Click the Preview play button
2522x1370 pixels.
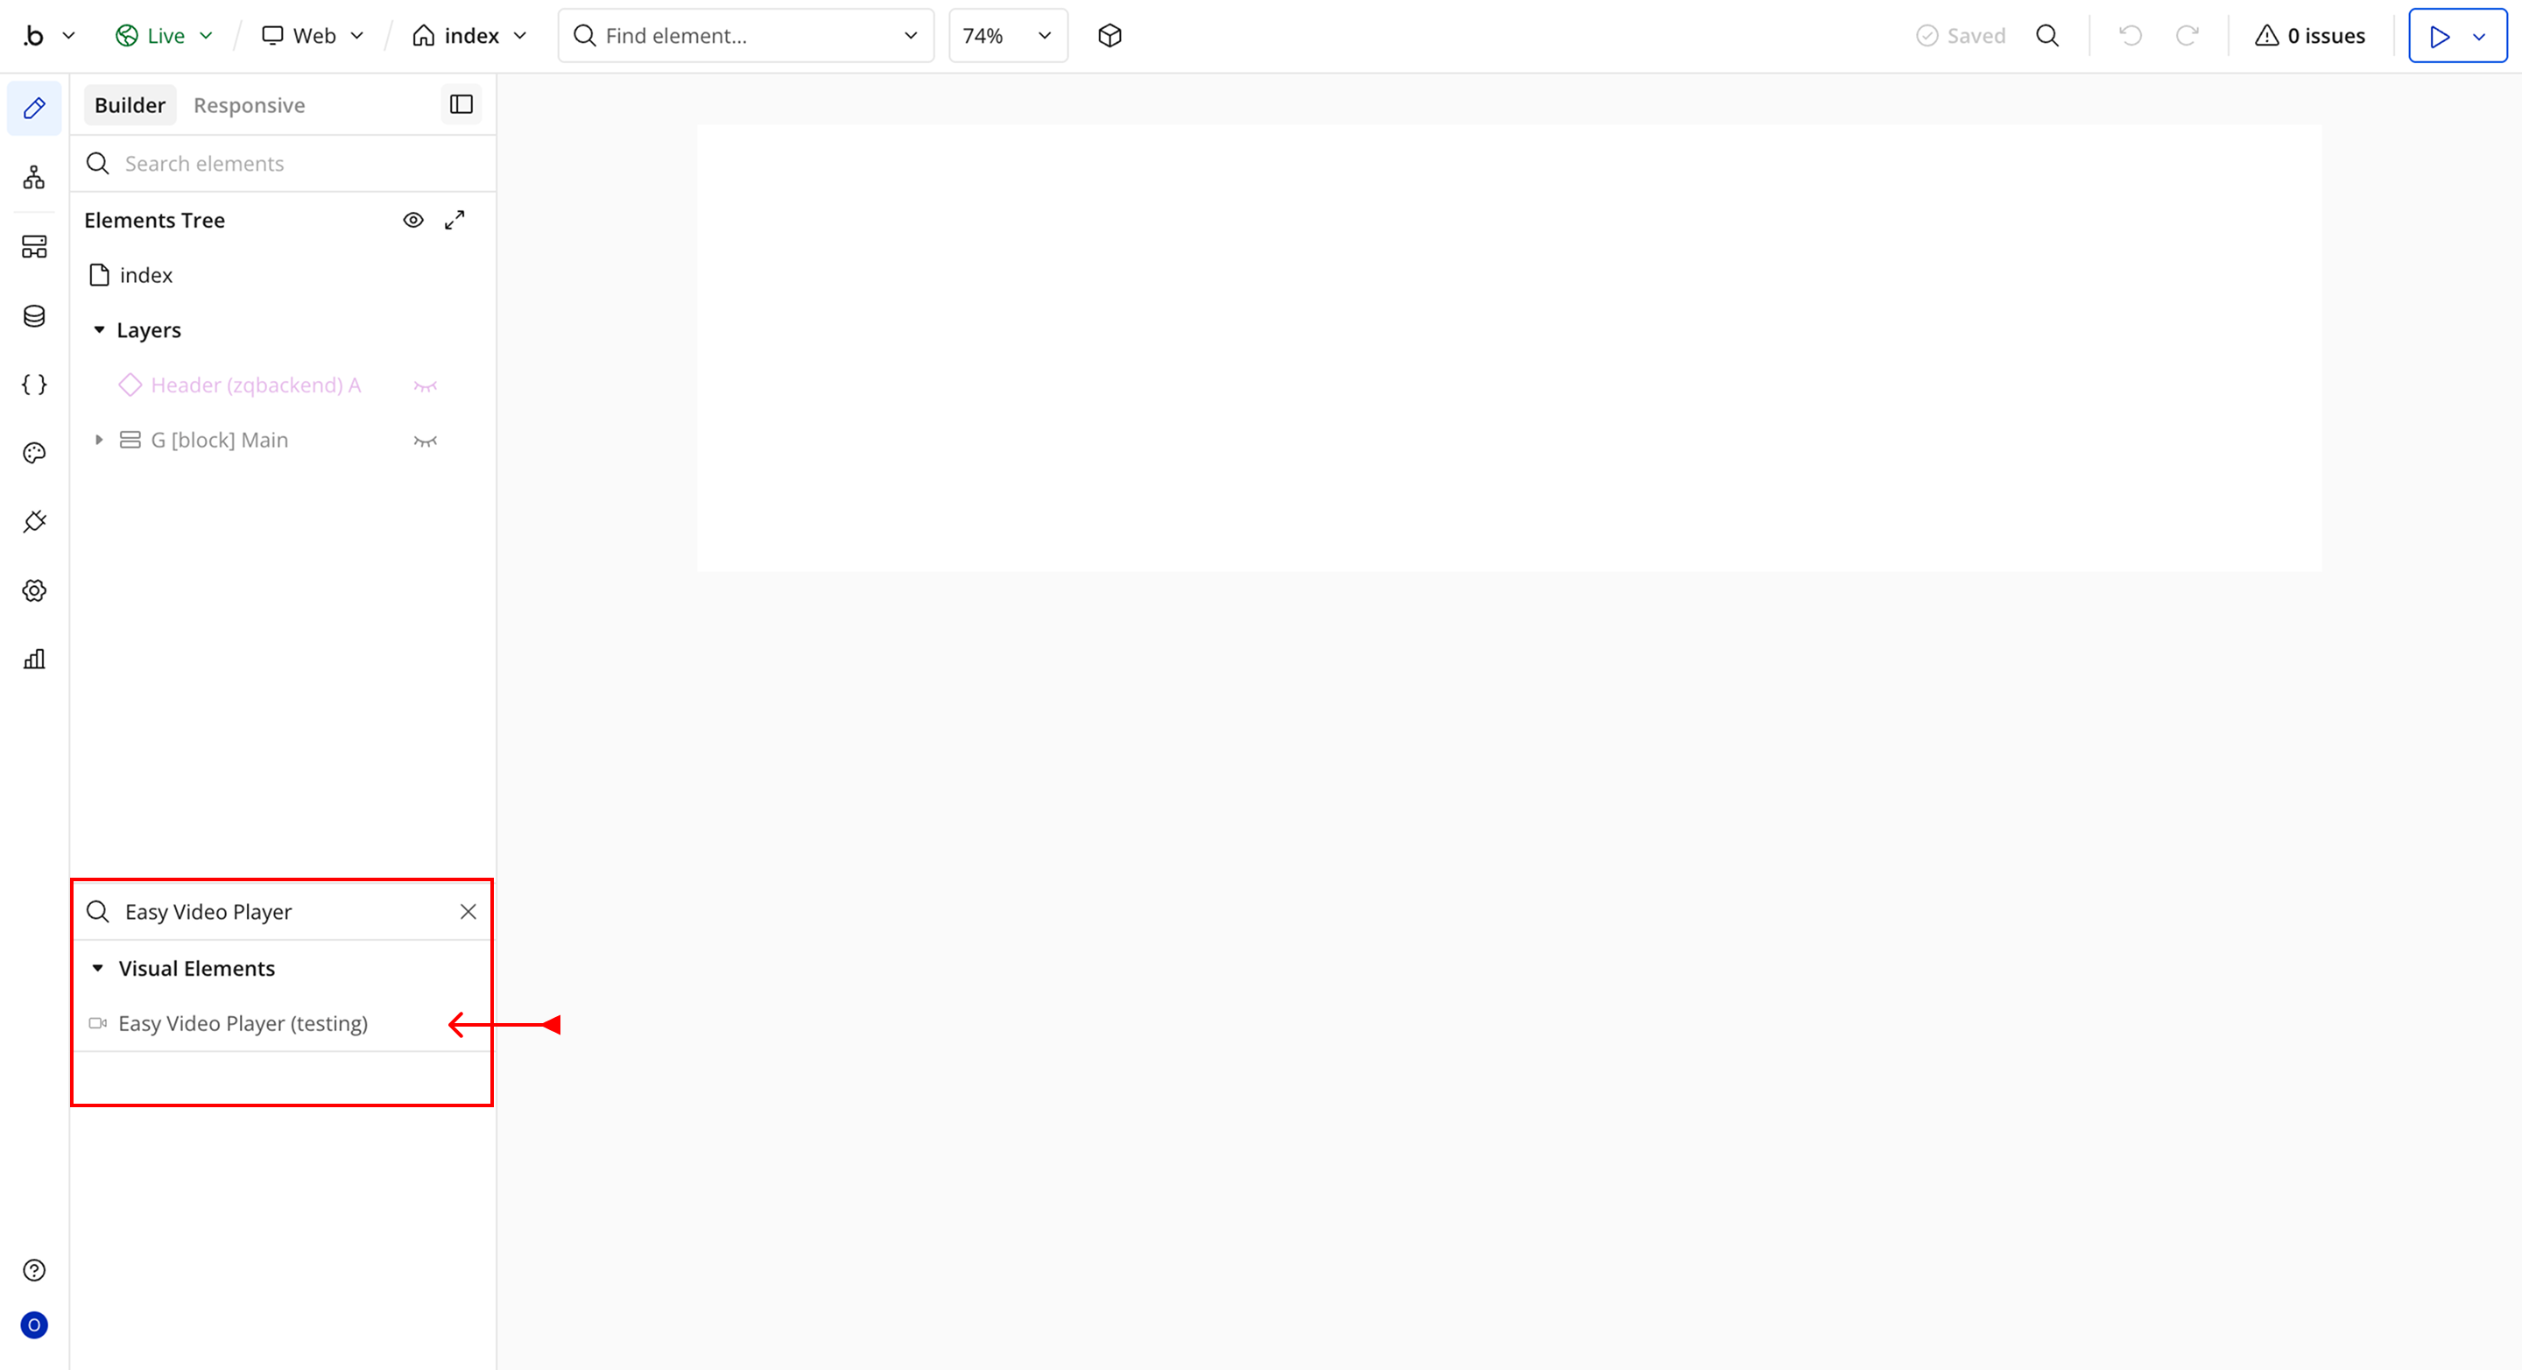click(x=2439, y=36)
